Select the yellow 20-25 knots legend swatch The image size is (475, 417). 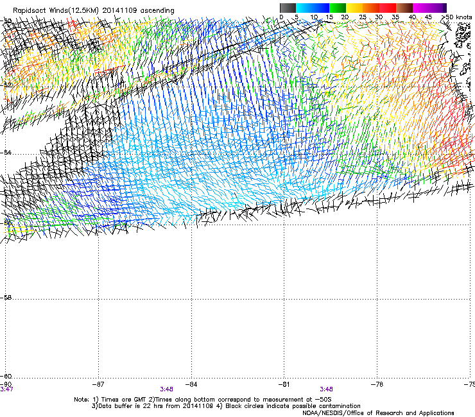pos(354,8)
